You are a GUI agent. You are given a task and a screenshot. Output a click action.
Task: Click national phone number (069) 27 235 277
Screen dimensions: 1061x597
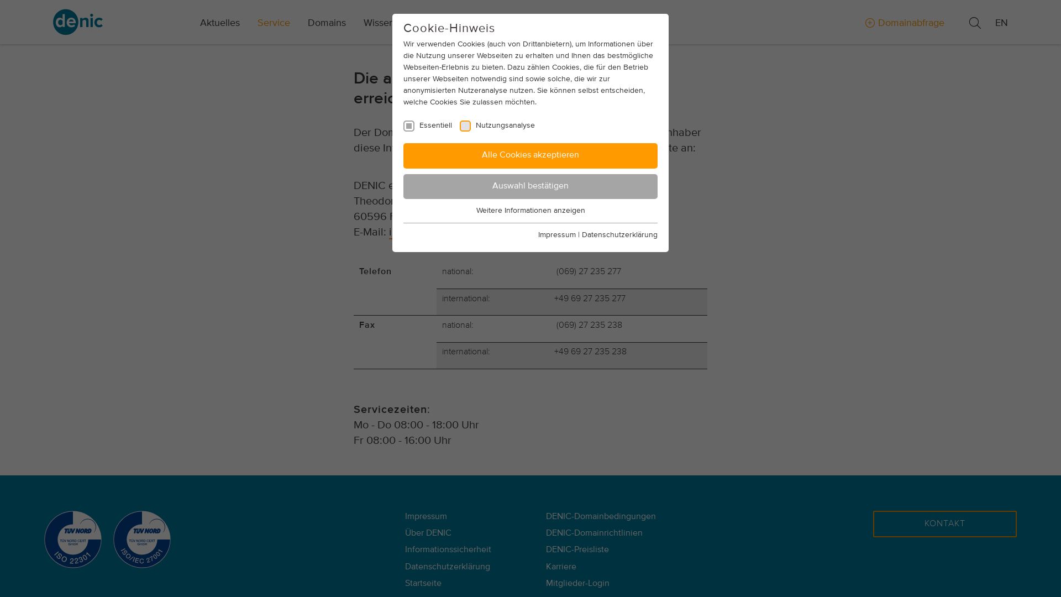click(589, 271)
